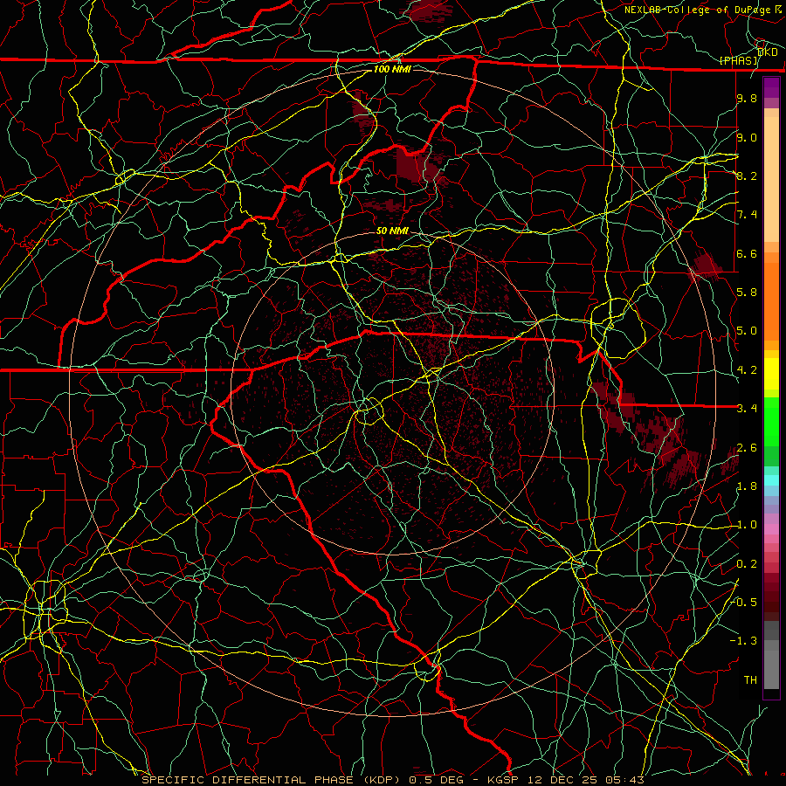Image resolution: width=786 pixels, height=786 pixels.
Task: Click the 50 NMI range ring label
Action: click(x=392, y=231)
